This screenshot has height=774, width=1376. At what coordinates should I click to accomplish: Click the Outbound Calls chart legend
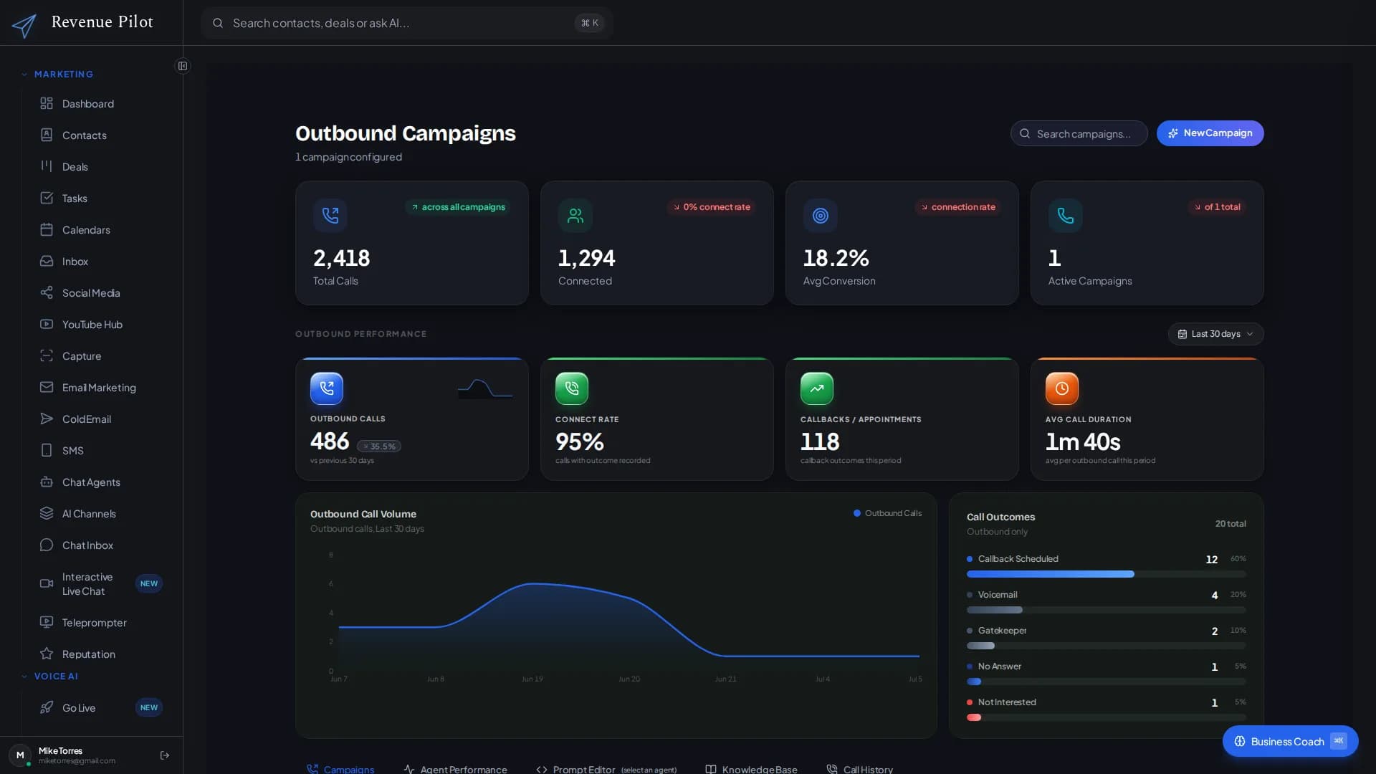887,513
